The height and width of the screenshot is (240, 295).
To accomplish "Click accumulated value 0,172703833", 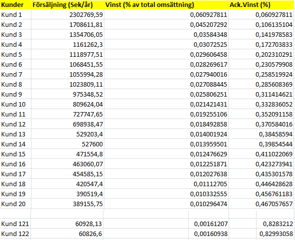I will point(261,44).
